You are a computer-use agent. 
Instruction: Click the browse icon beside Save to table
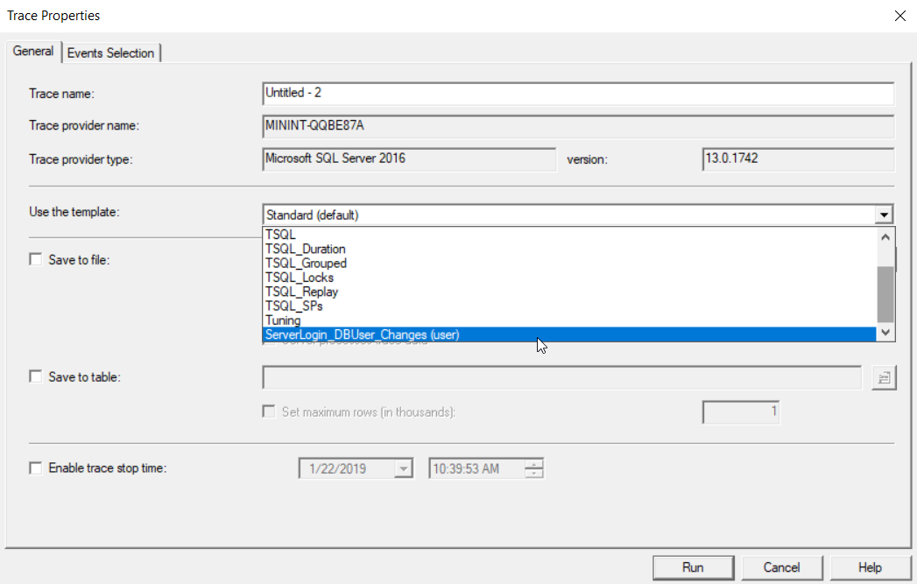click(x=884, y=377)
